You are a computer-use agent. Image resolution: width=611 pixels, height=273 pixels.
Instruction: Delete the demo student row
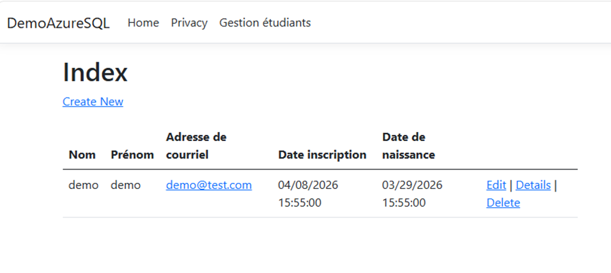point(503,203)
